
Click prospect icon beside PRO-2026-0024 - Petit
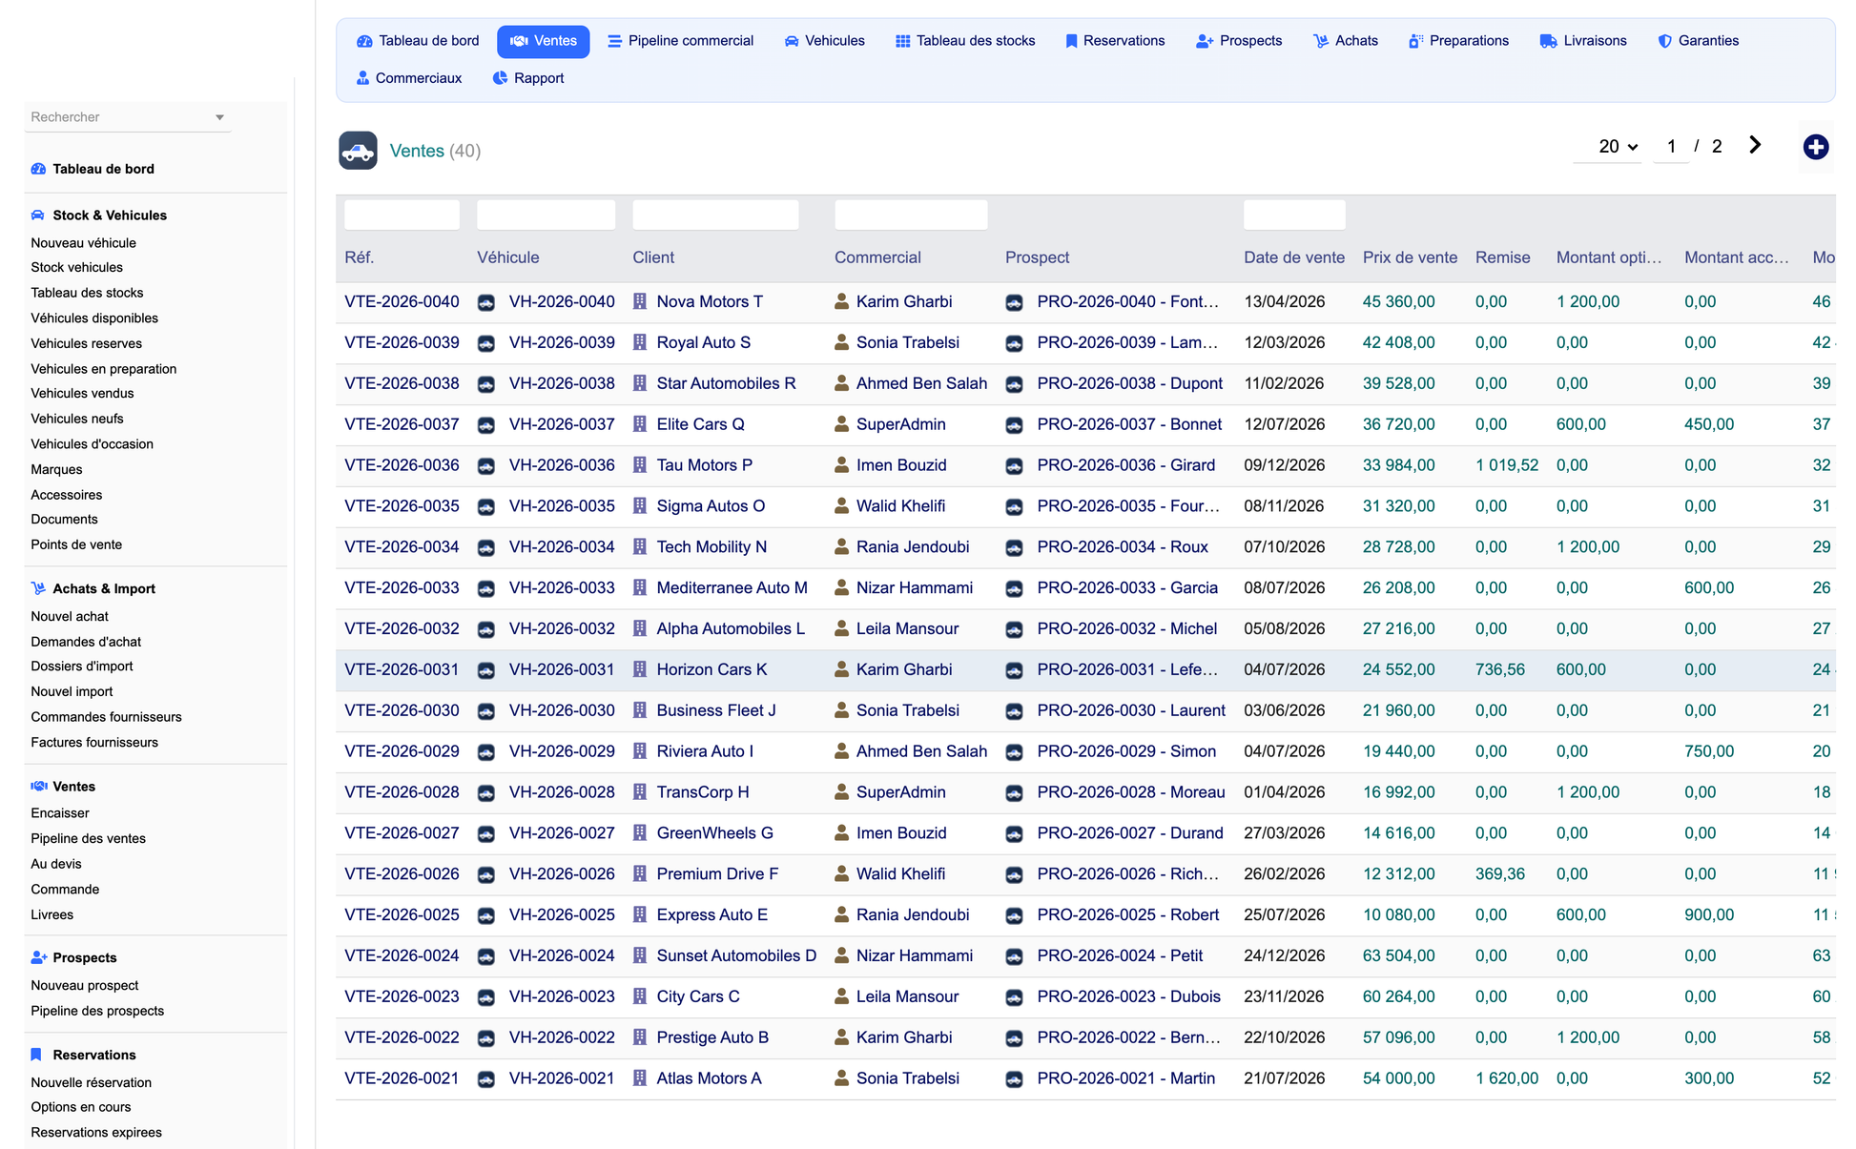click(1014, 956)
